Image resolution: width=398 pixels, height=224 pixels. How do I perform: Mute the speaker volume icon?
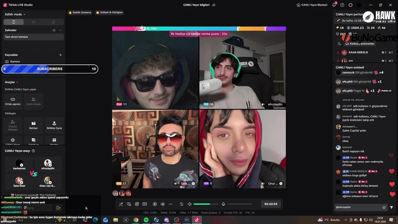pyautogui.click(x=189, y=204)
